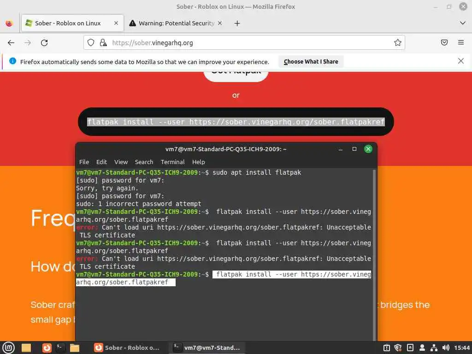Close the Firefox window
The height and width of the screenshot is (354, 472).
(x=463, y=6)
